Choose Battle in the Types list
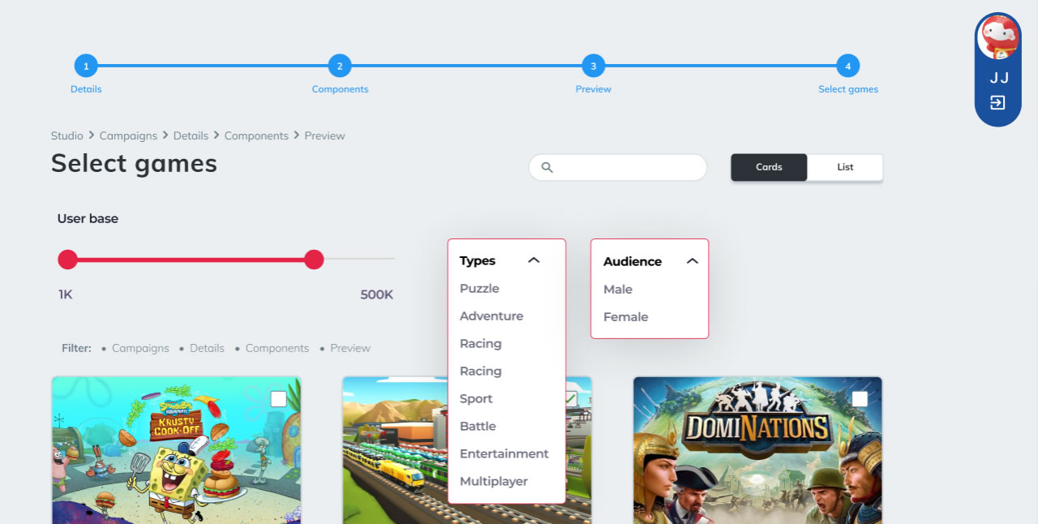 coord(478,427)
